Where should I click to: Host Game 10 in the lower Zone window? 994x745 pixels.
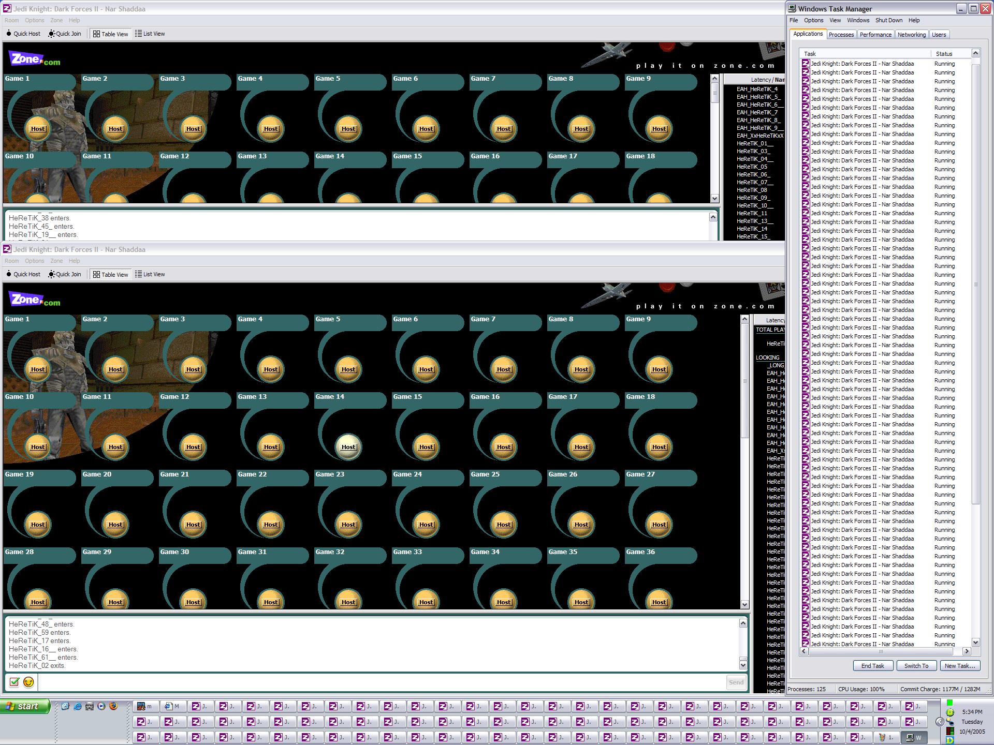click(38, 447)
